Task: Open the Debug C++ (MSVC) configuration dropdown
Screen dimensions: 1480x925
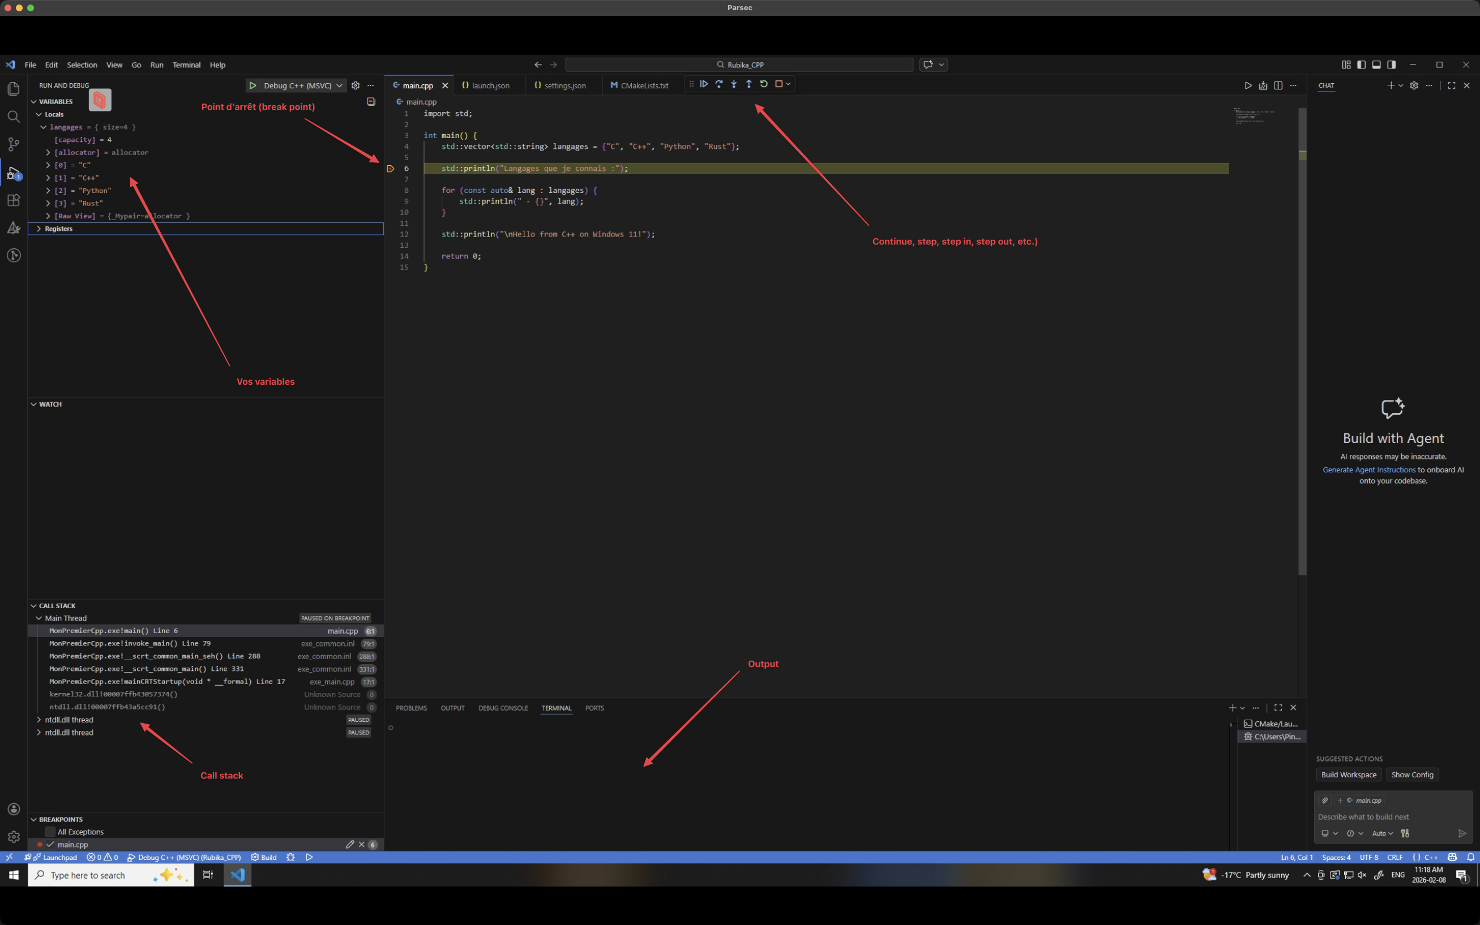Action: click(x=303, y=85)
